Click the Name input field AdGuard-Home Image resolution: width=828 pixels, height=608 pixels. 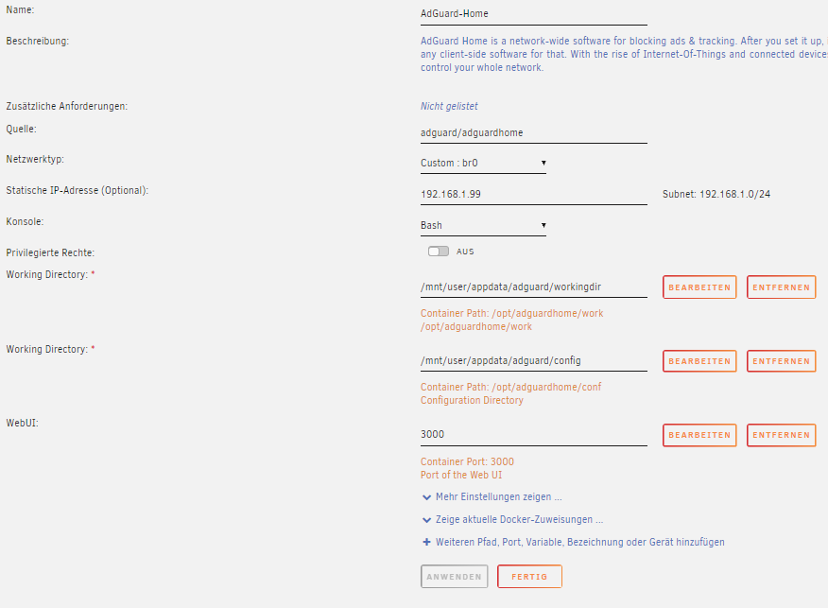[x=533, y=14]
